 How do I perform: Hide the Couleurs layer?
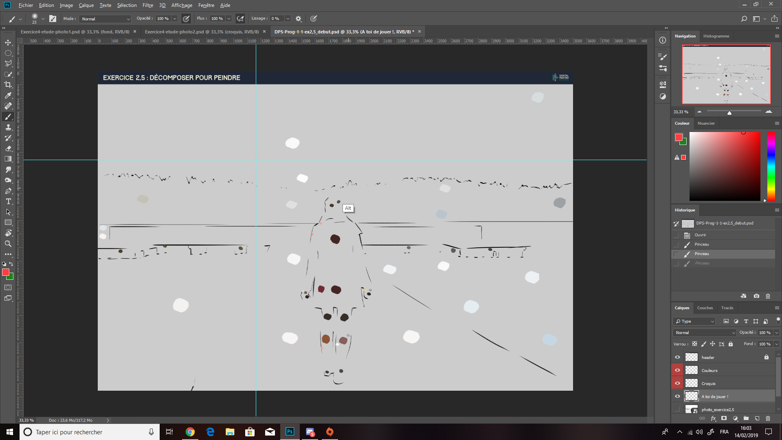click(x=678, y=370)
